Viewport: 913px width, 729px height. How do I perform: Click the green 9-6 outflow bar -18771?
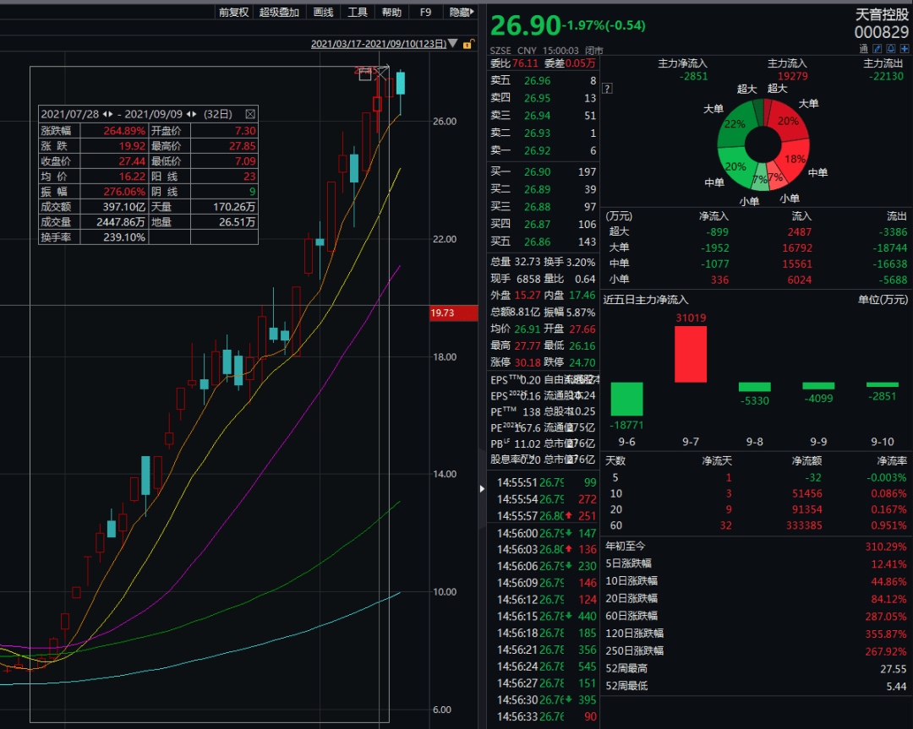(626, 399)
